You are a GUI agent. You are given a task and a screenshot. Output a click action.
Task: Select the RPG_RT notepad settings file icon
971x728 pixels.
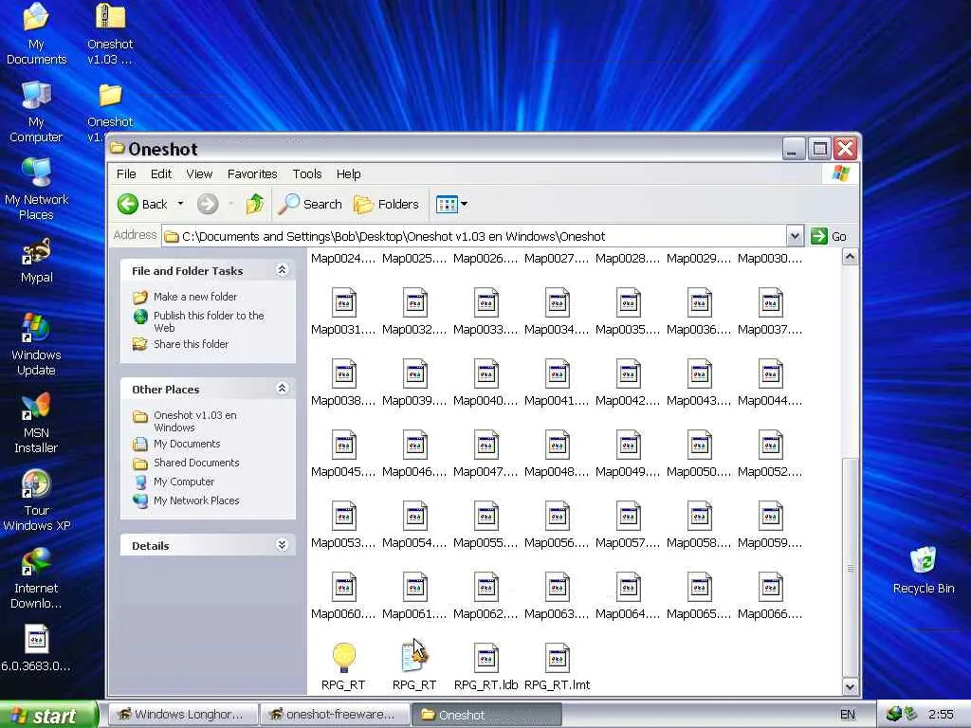pos(413,658)
